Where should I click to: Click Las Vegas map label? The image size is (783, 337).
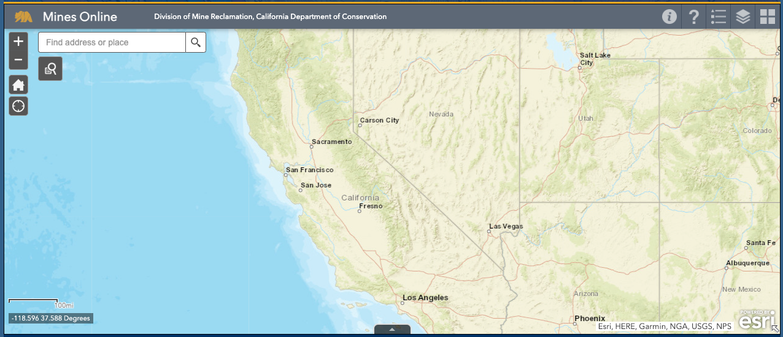(x=506, y=226)
